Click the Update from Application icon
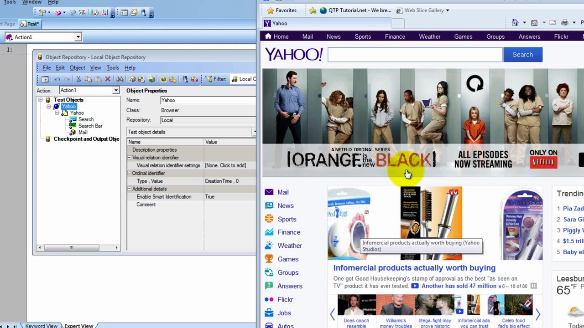This screenshot has width=584, height=328. tap(141, 79)
